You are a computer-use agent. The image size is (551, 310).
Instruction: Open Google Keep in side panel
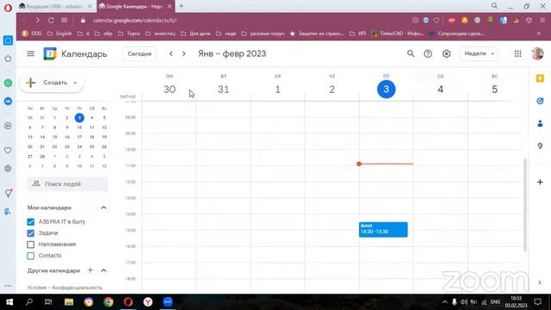coord(540,78)
